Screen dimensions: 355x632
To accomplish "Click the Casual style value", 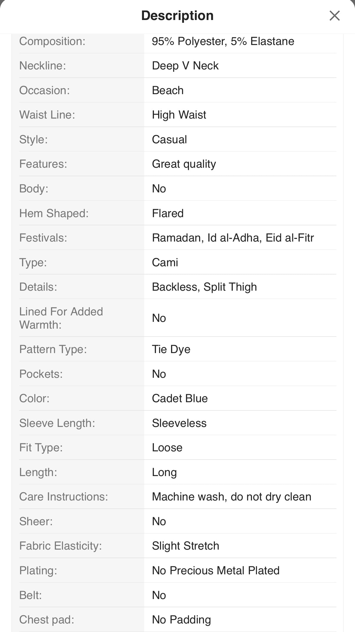I will pyautogui.click(x=169, y=139).
